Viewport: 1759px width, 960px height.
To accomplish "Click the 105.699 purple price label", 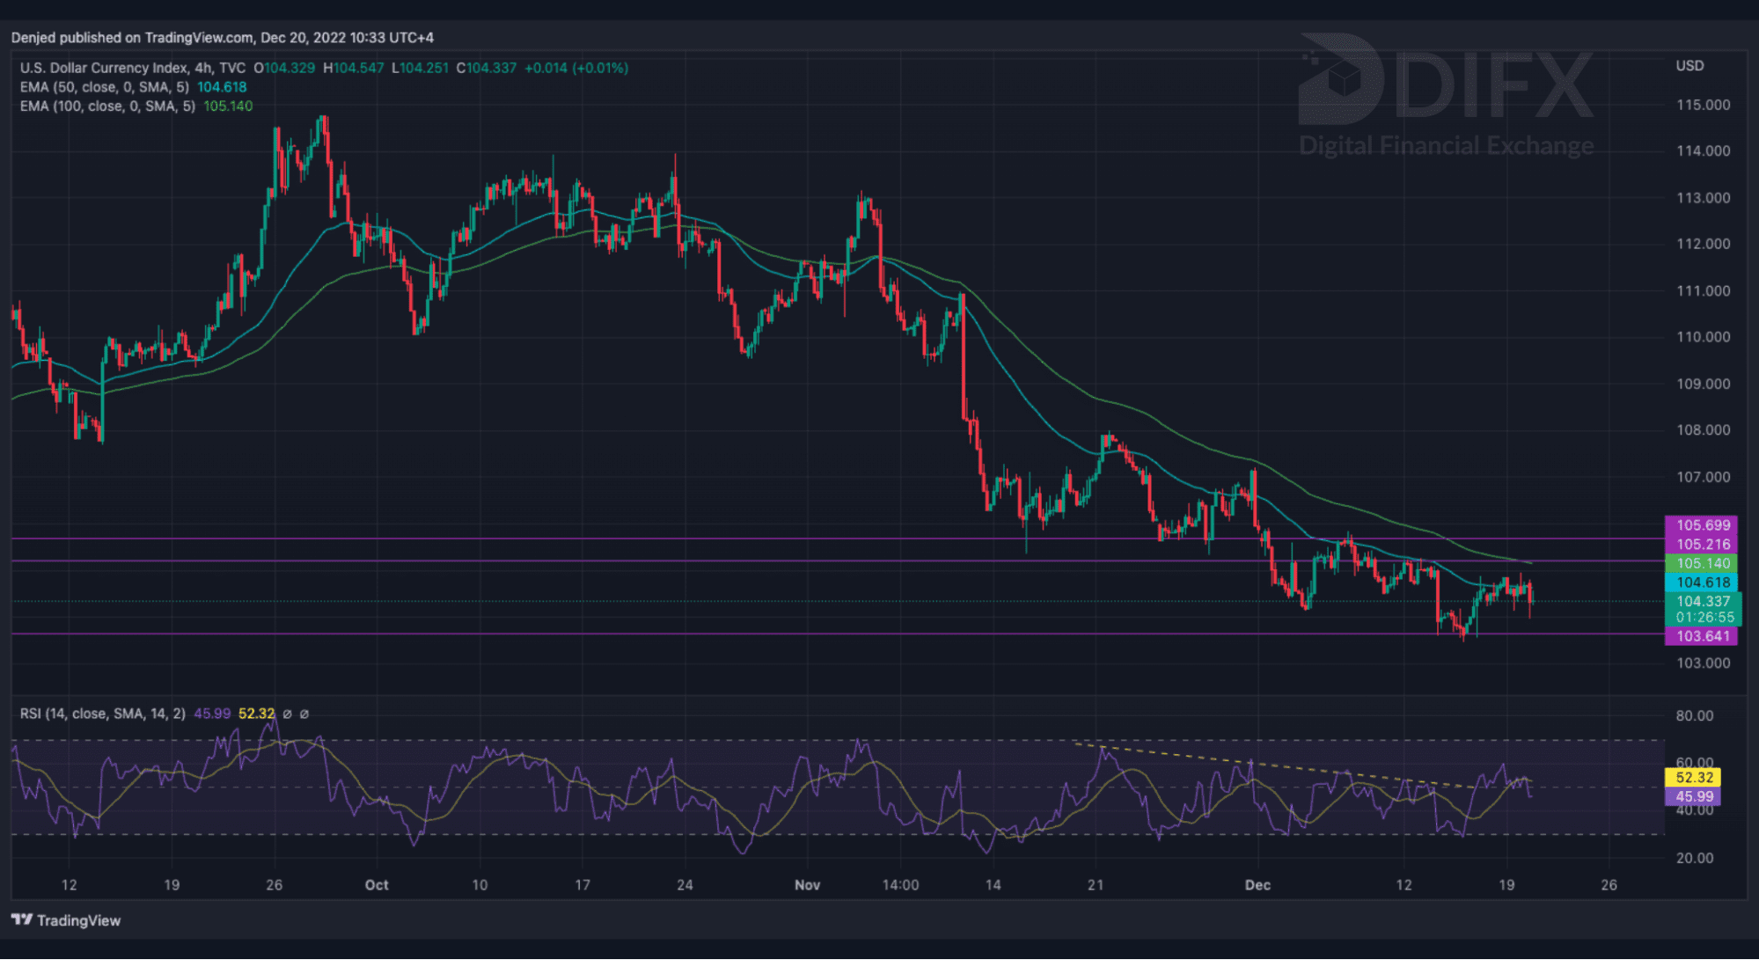I will coord(1701,525).
